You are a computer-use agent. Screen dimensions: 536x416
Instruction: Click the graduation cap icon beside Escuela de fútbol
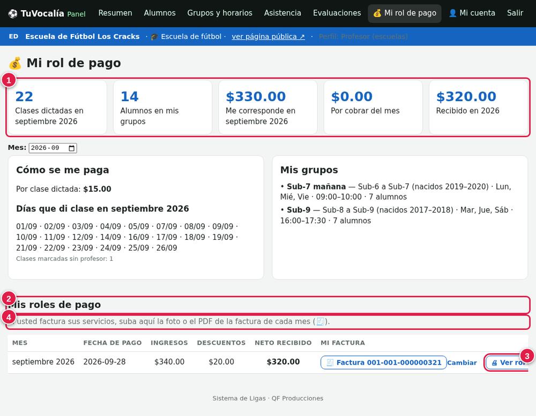[x=154, y=36]
